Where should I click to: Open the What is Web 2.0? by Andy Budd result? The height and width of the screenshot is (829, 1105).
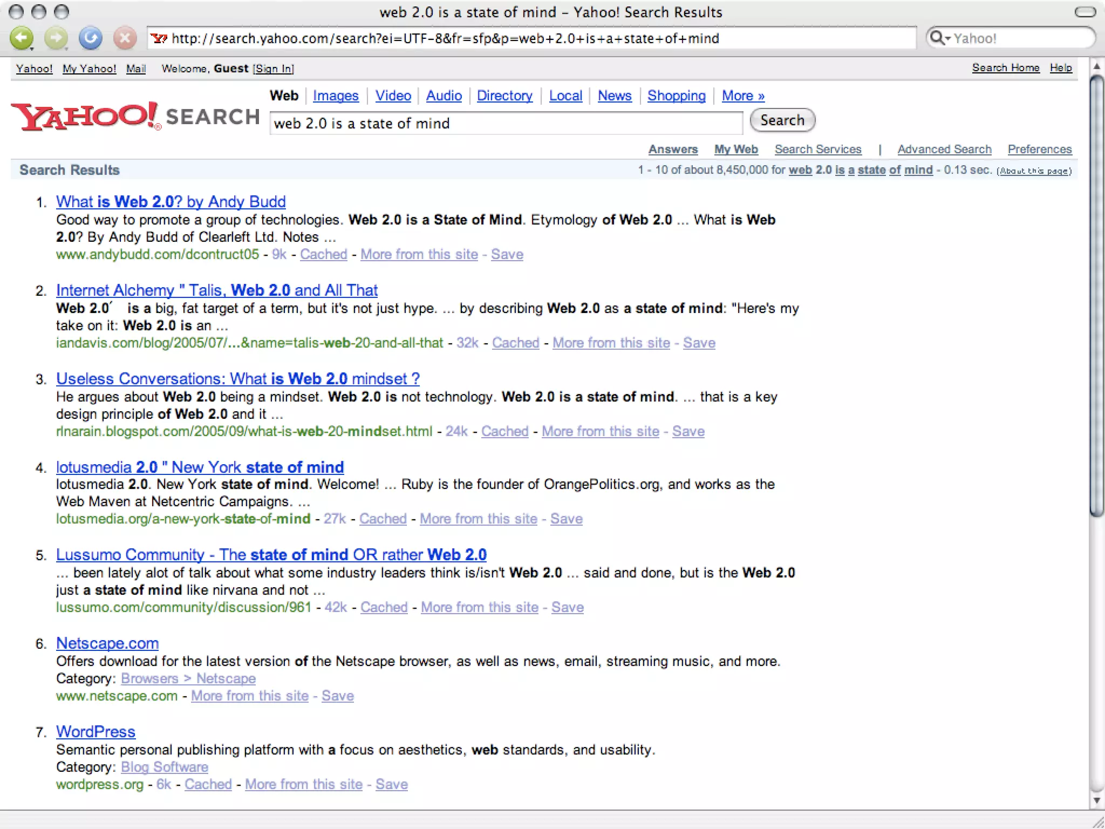click(x=171, y=201)
